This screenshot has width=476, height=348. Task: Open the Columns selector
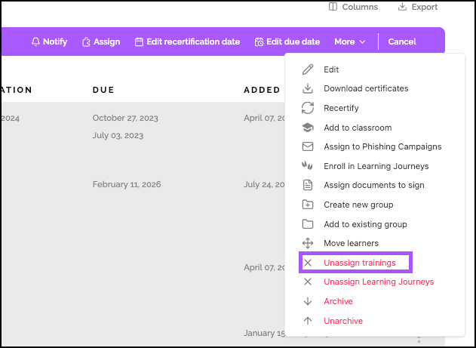(x=353, y=7)
